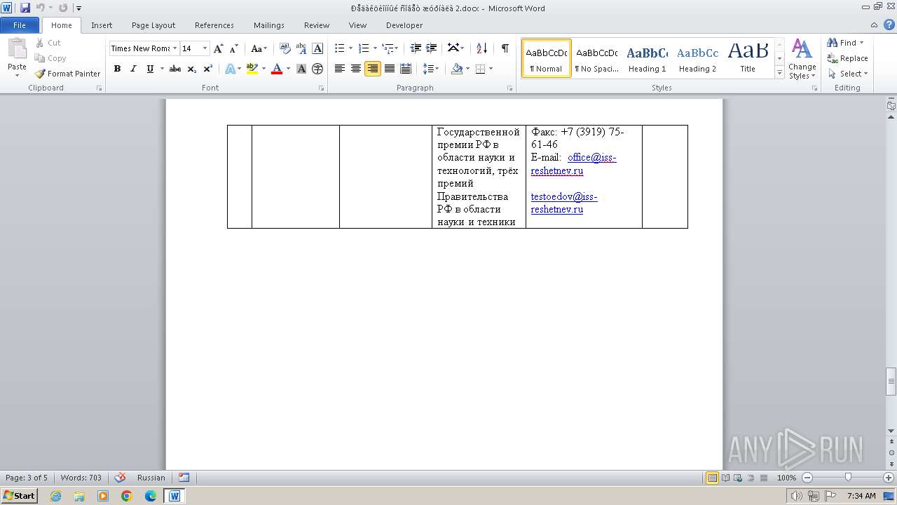Open the font name dropdown
This screenshot has width=897, height=505.
click(174, 48)
